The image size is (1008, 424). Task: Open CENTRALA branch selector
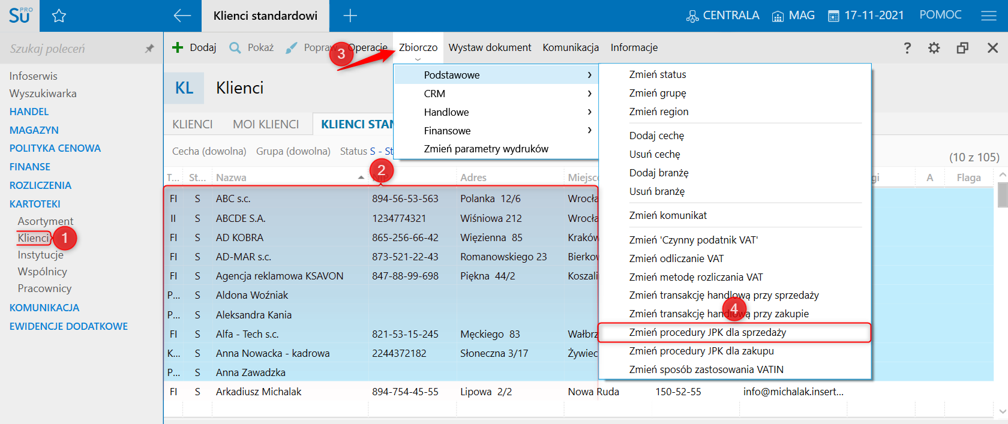723,16
